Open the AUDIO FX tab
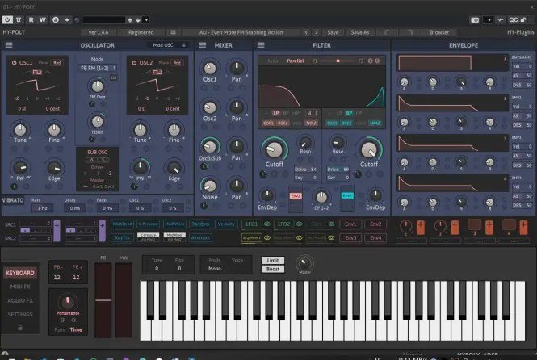The image size is (537, 360). (20, 300)
